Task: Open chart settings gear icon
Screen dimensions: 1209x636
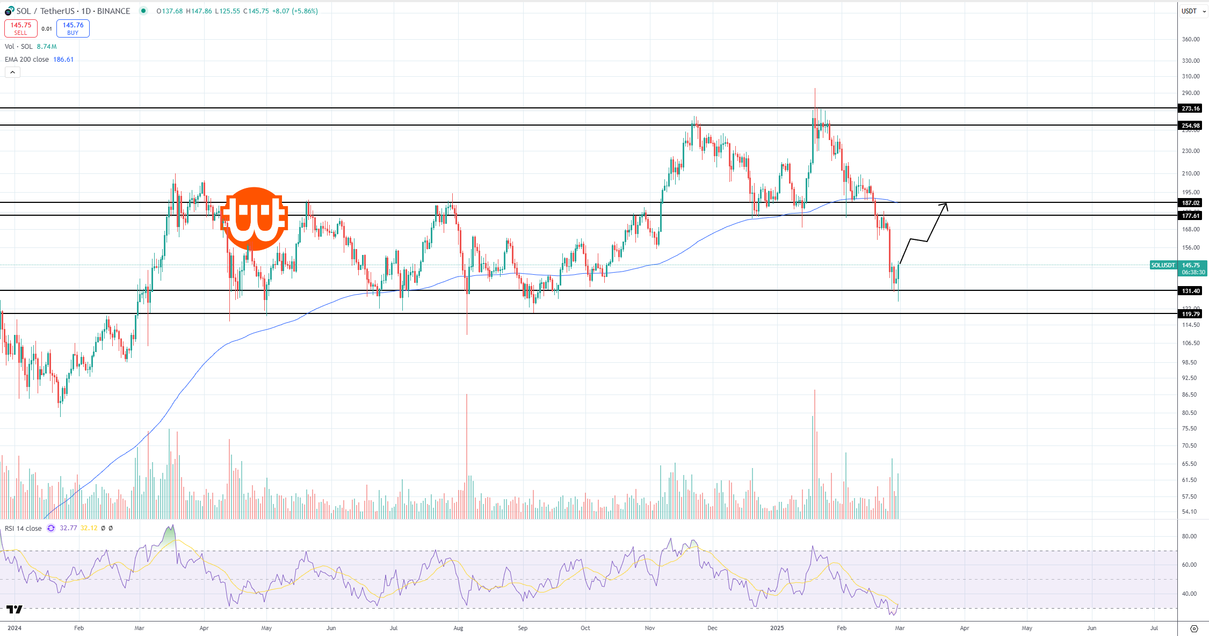Action: (1194, 628)
